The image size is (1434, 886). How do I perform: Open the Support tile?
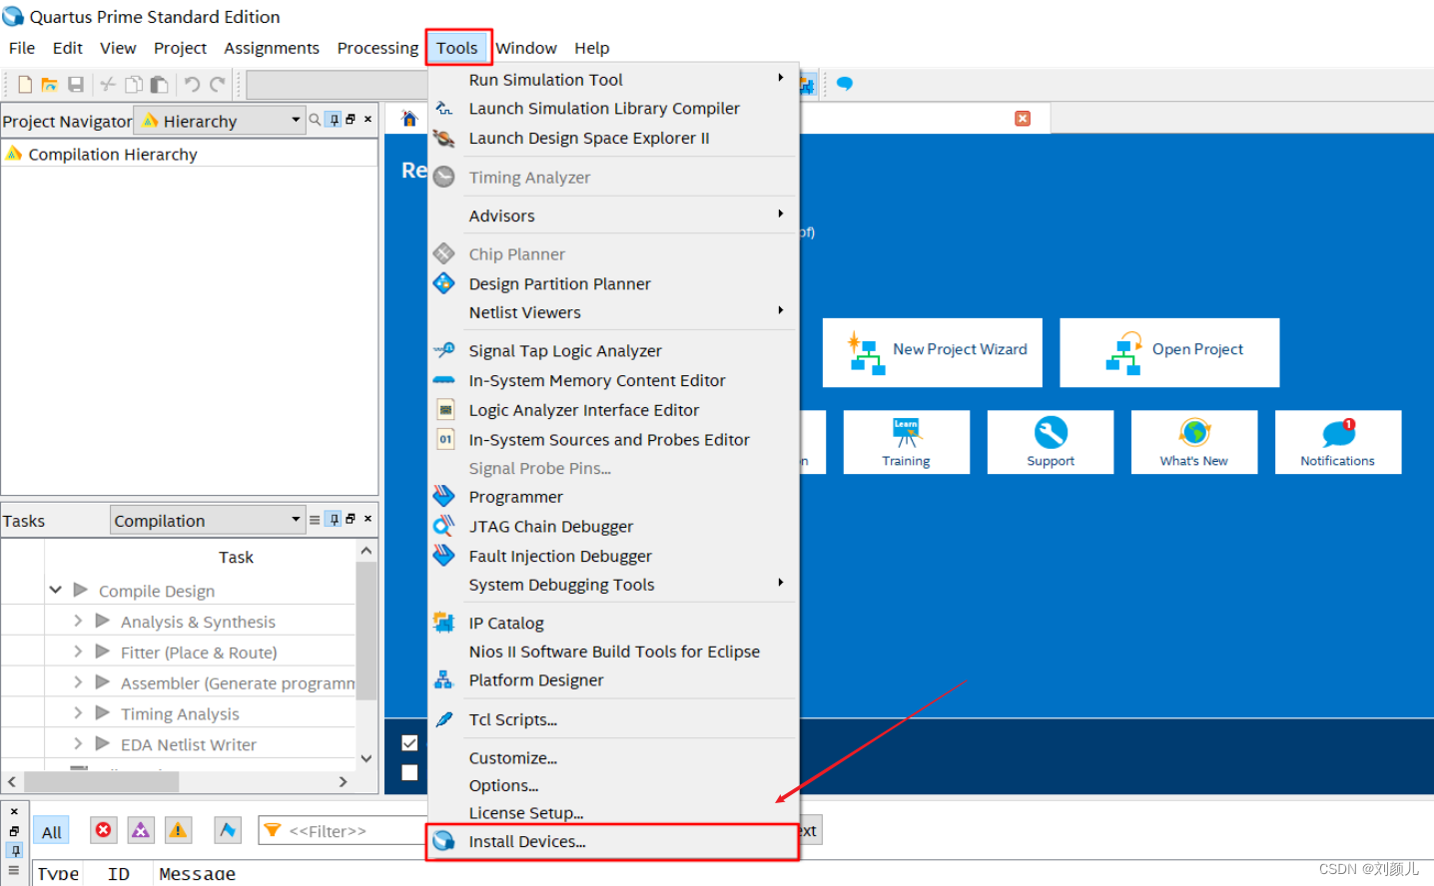(x=1051, y=442)
